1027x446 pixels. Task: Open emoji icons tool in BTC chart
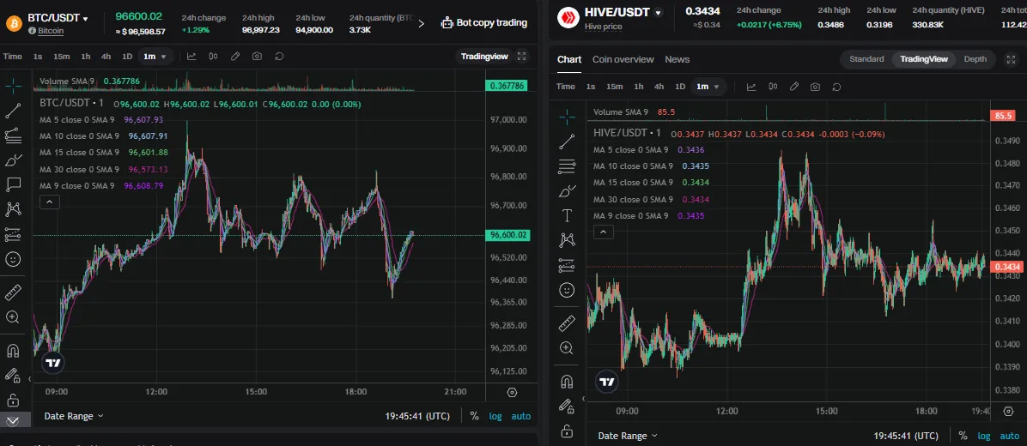pos(13,259)
